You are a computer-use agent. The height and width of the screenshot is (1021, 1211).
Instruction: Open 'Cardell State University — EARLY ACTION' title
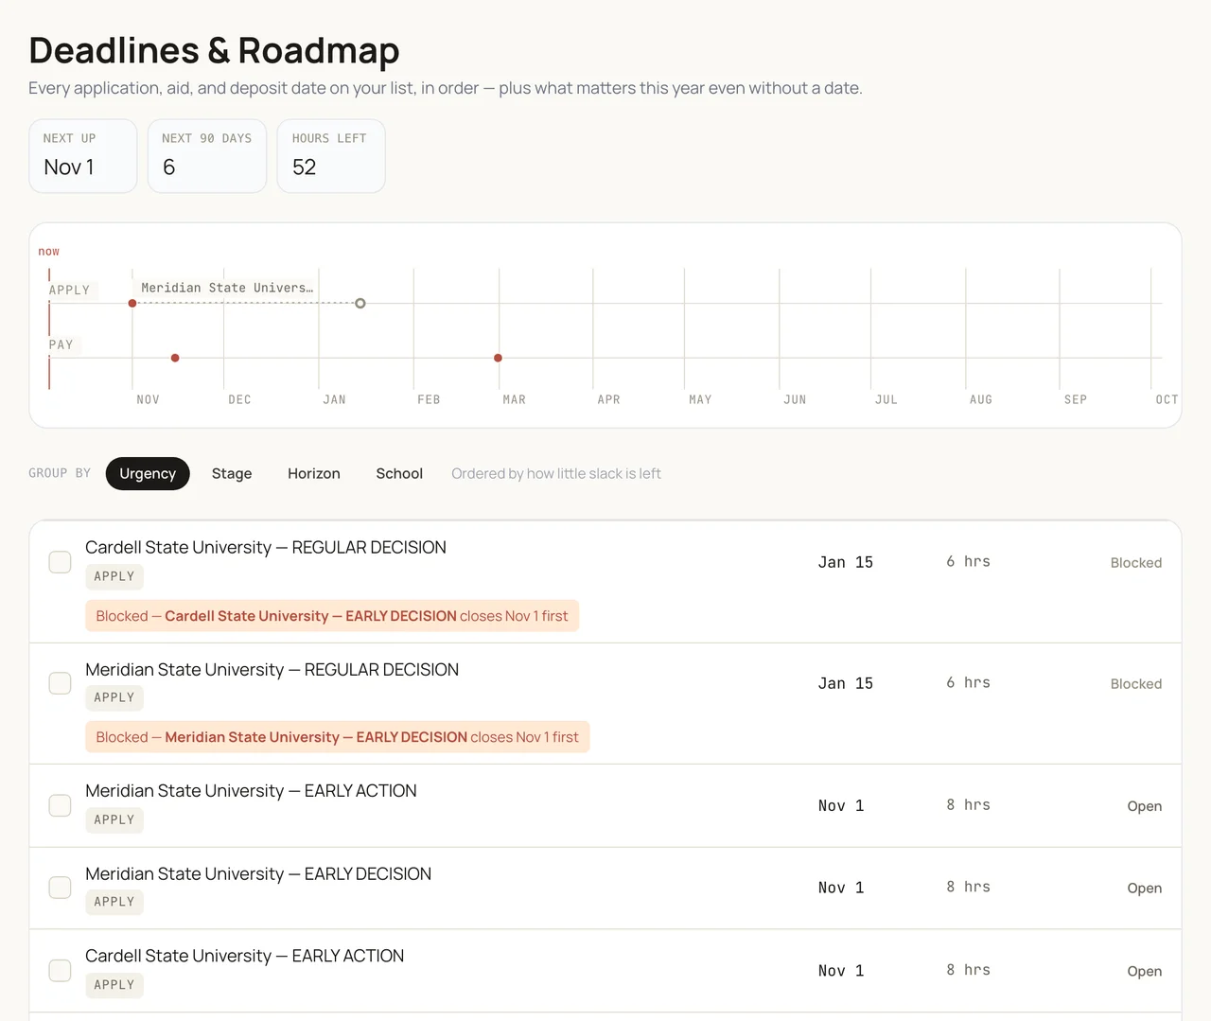coord(244,956)
